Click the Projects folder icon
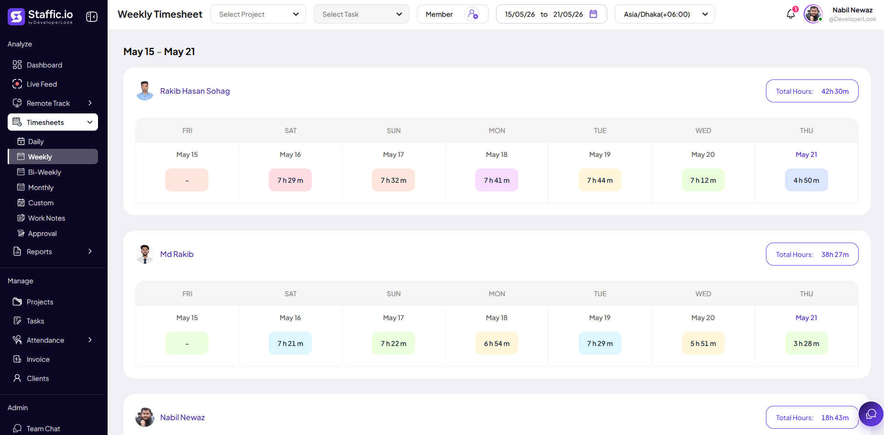 pyautogui.click(x=17, y=301)
